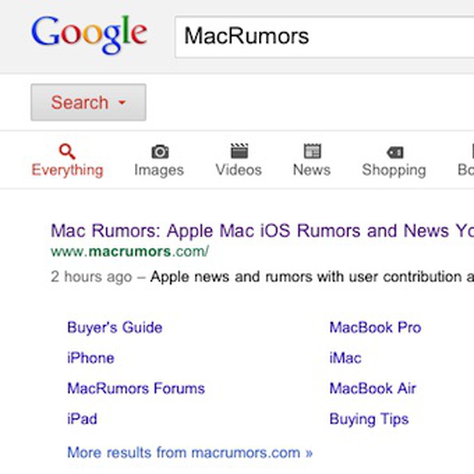
Task: Open the MacRumors Forums sitelink
Action: point(136,388)
